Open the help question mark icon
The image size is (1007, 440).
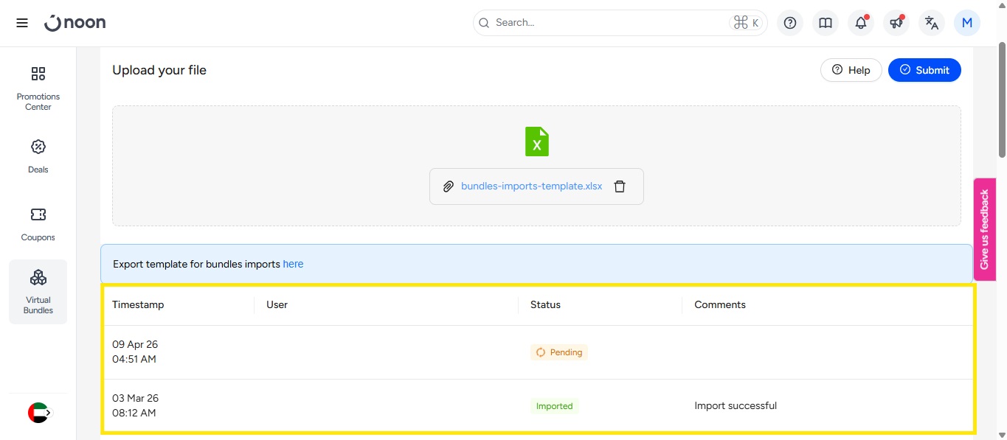pyautogui.click(x=790, y=23)
